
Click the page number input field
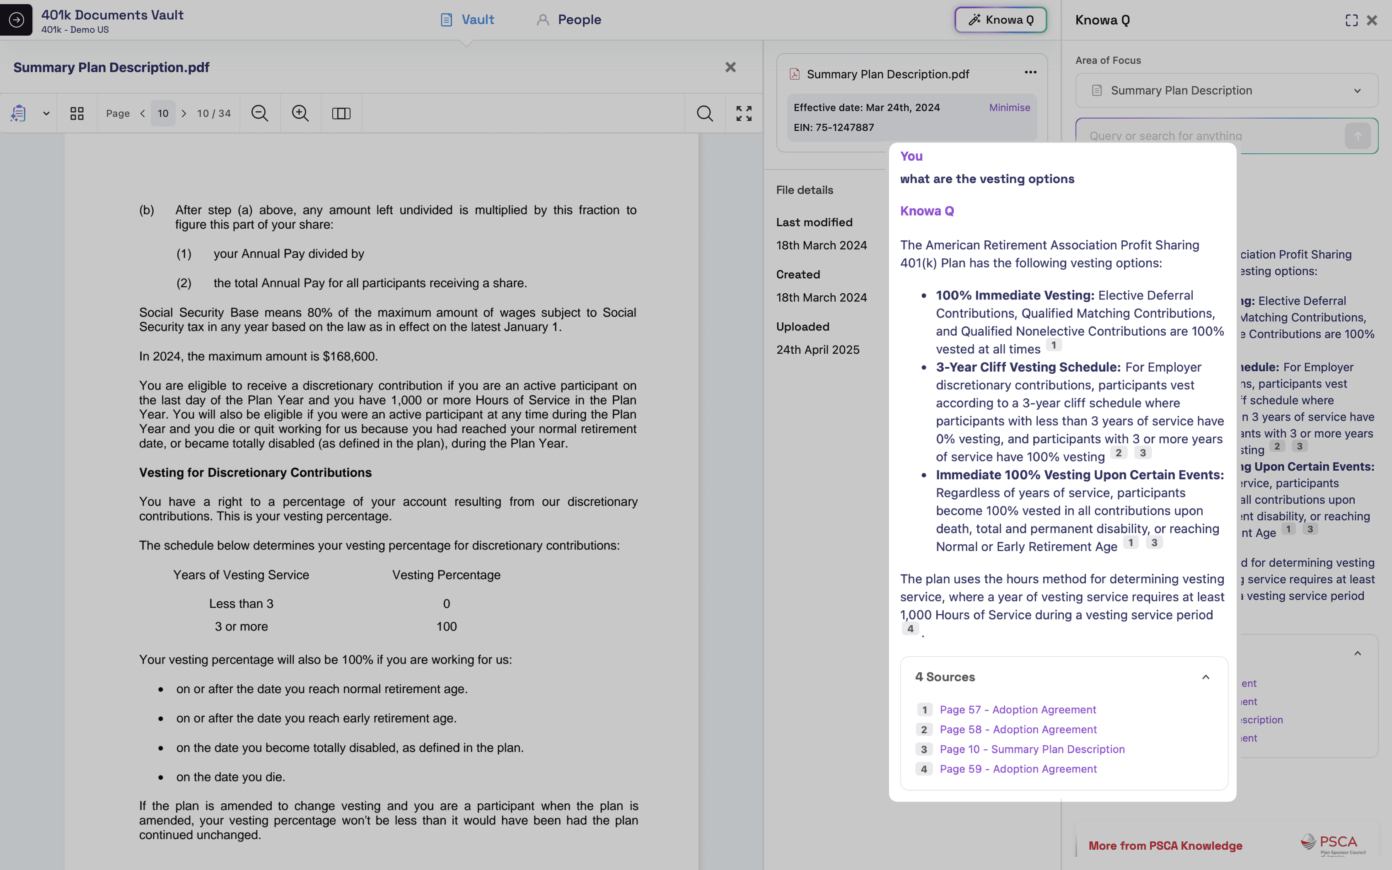point(163,114)
